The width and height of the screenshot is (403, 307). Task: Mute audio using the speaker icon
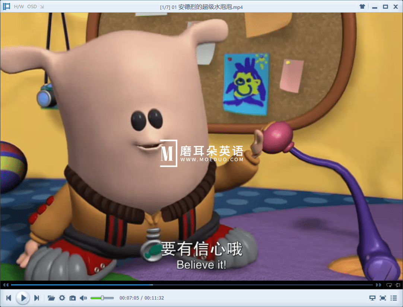(83, 298)
